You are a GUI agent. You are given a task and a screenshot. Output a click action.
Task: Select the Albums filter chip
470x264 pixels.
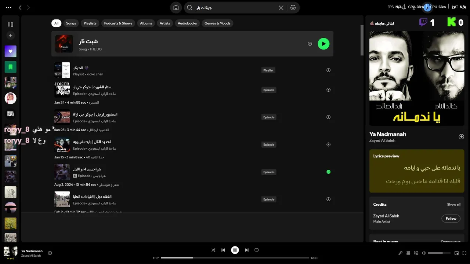click(x=146, y=23)
